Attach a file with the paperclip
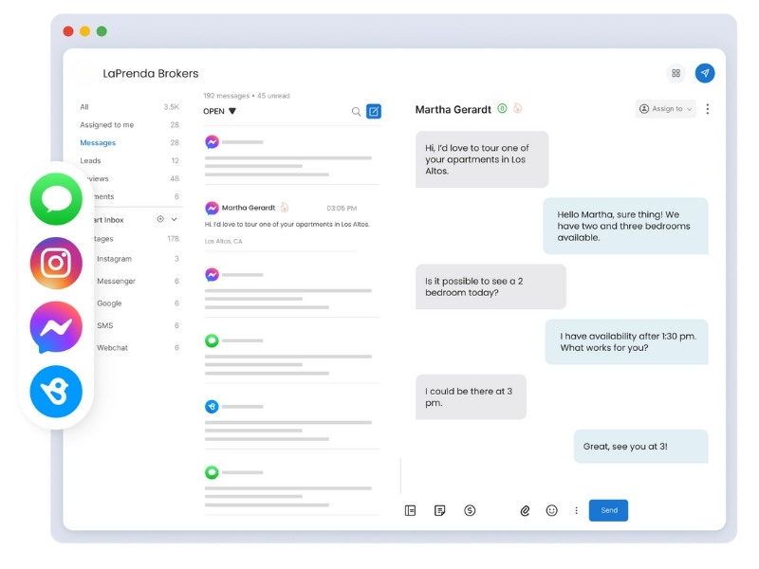 tap(527, 510)
